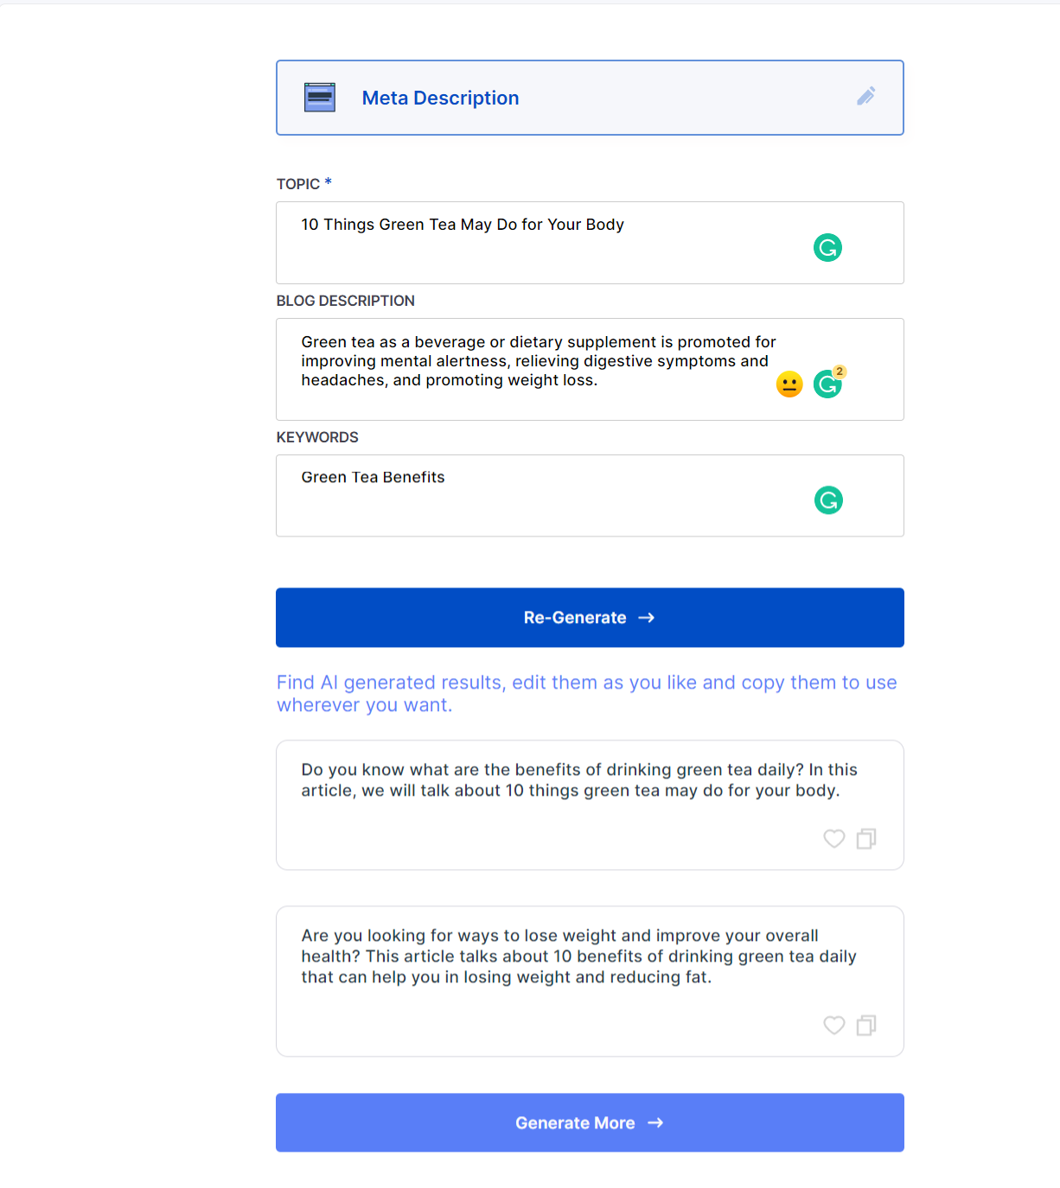Screen dimensions: 1060x1188
Task: Click Grammarly icon in Keywords field
Action: point(828,500)
